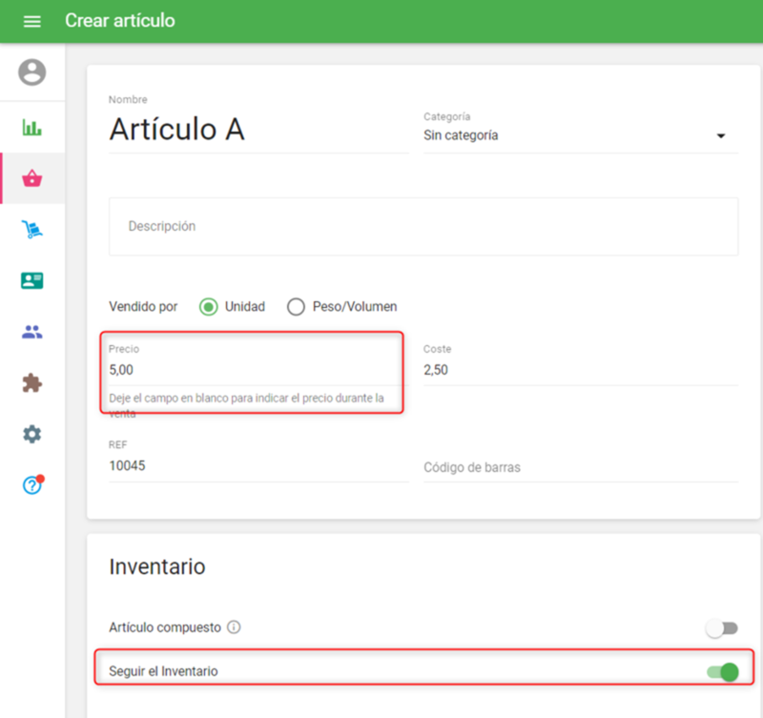Click the Descripción text field
This screenshot has width=763, height=718.
click(x=423, y=227)
